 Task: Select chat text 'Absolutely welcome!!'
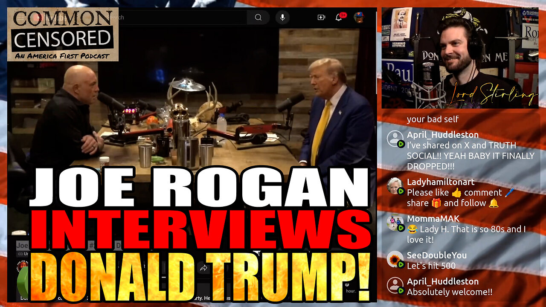450,292
